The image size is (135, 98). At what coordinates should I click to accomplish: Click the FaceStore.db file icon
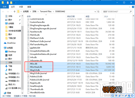pyautogui.click(x=28, y=32)
